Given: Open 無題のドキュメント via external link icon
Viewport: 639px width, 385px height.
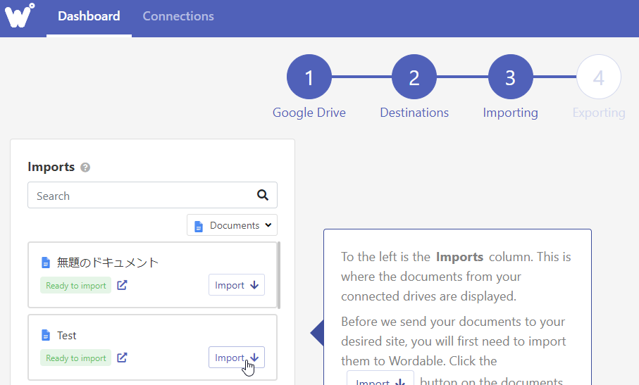Looking at the screenshot, I should point(122,285).
